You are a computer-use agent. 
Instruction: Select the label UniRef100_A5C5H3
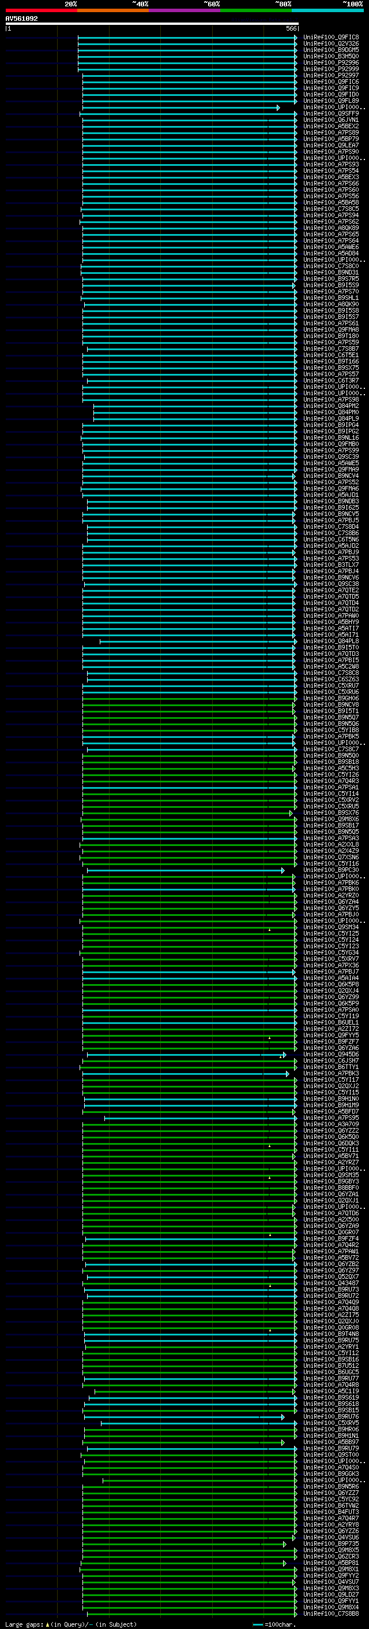tap(330, 769)
